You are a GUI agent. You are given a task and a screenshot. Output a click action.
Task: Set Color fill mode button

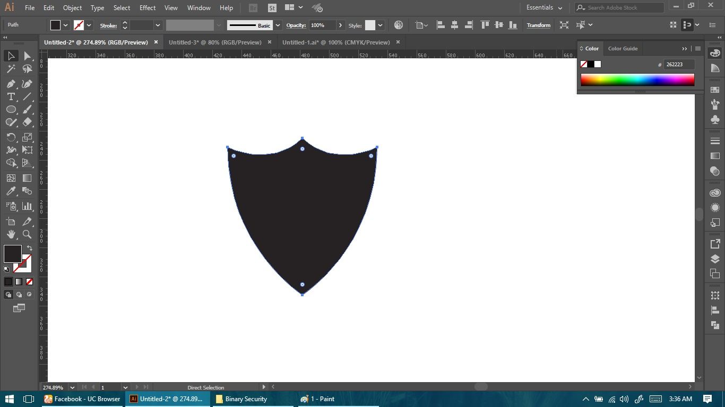[x=8, y=282]
